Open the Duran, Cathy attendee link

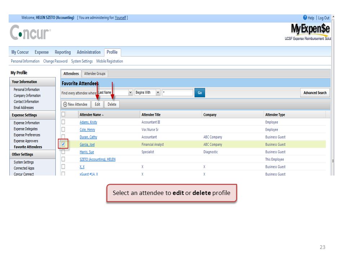(x=88, y=137)
